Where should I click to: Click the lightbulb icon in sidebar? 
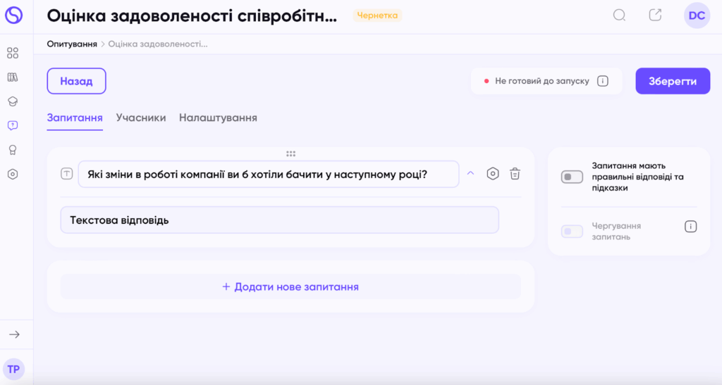(13, 150)
